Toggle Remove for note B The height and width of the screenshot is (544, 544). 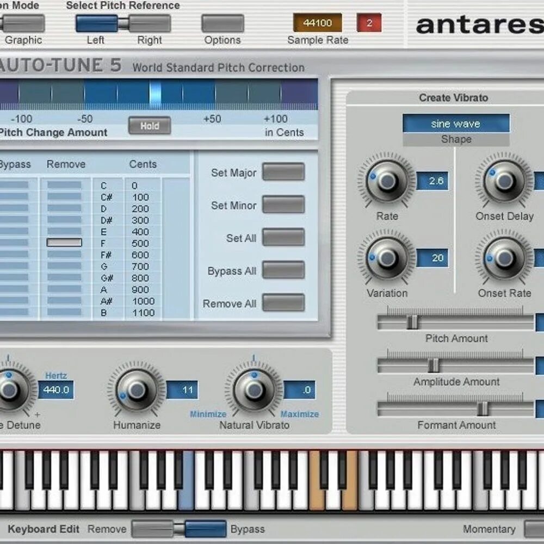[x=64, y=312]
